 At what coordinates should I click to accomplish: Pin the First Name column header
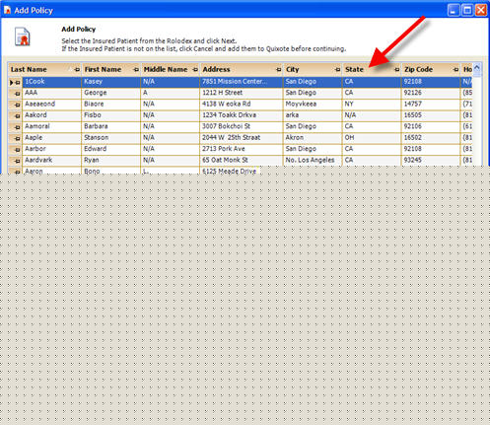(x=136, y=69)
